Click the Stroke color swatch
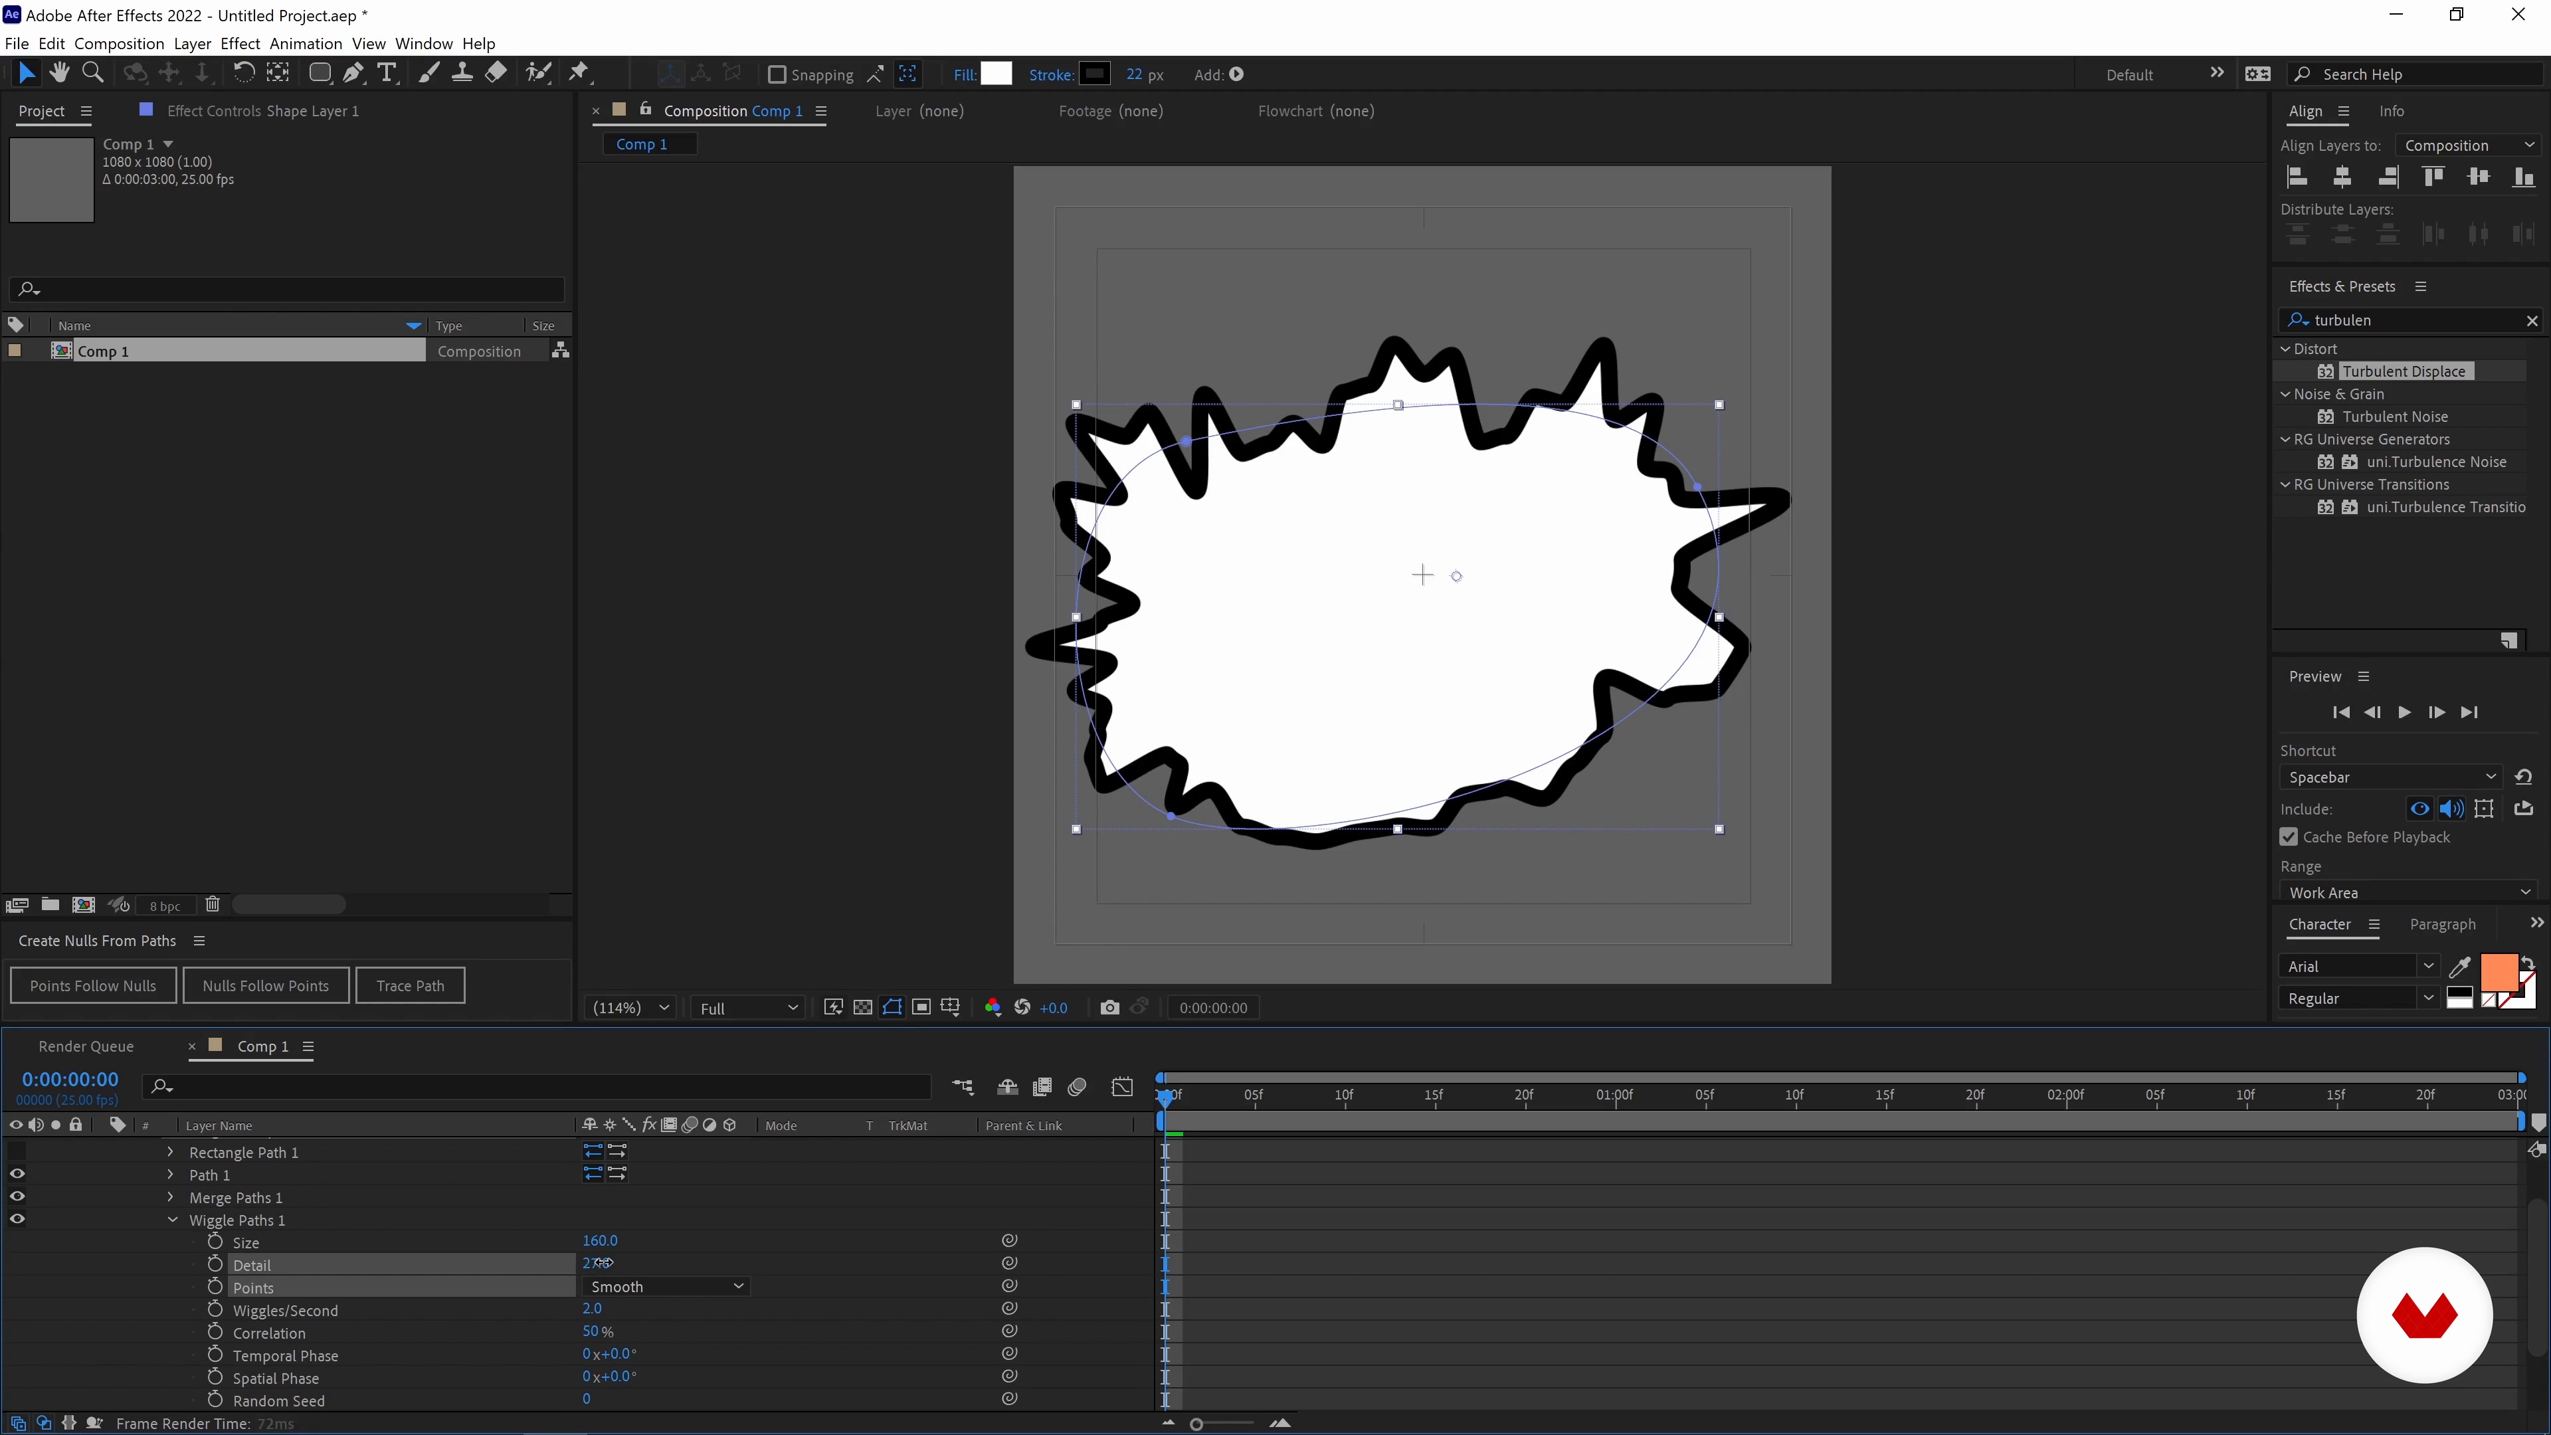Screen dimensions: 2551x1435 click(x=1094, y=73)
